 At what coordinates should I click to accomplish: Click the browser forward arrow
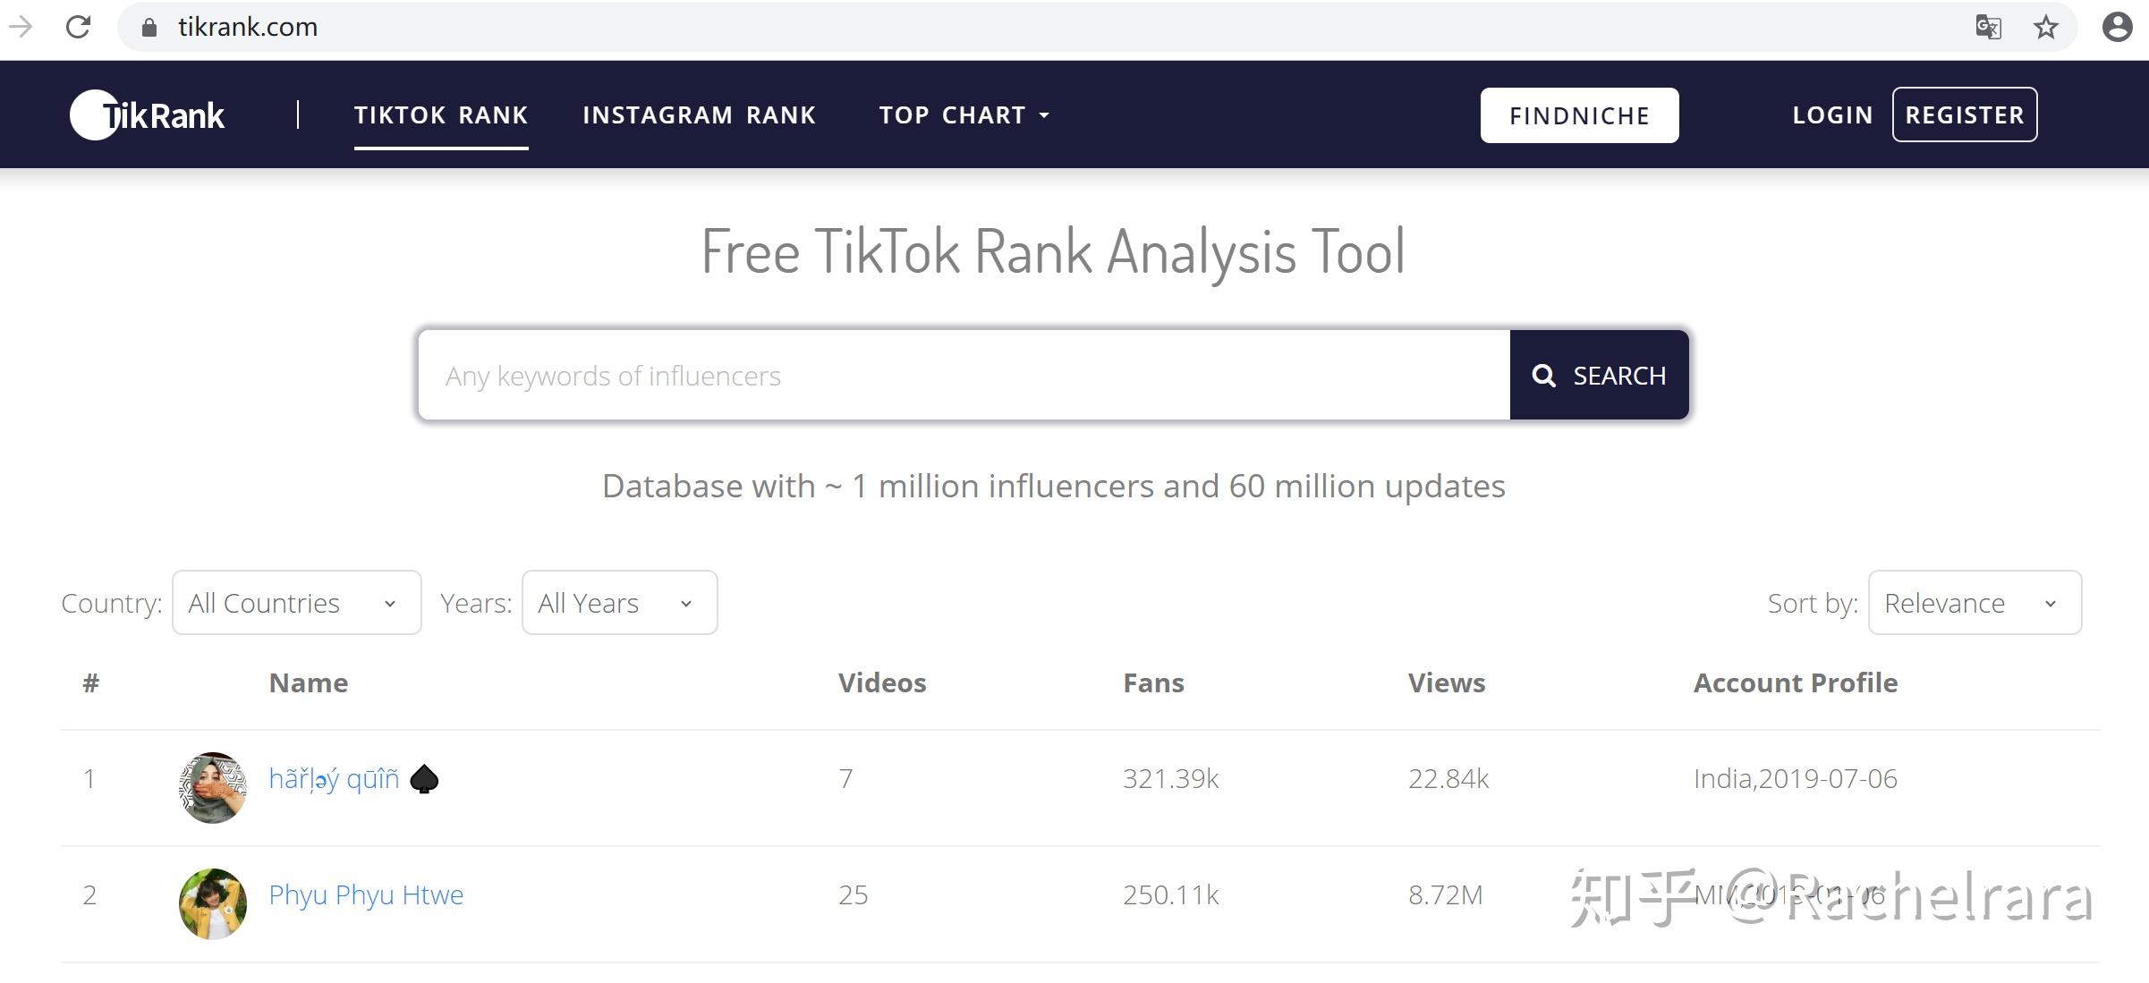pyautogui.click(x=20, y=27)
